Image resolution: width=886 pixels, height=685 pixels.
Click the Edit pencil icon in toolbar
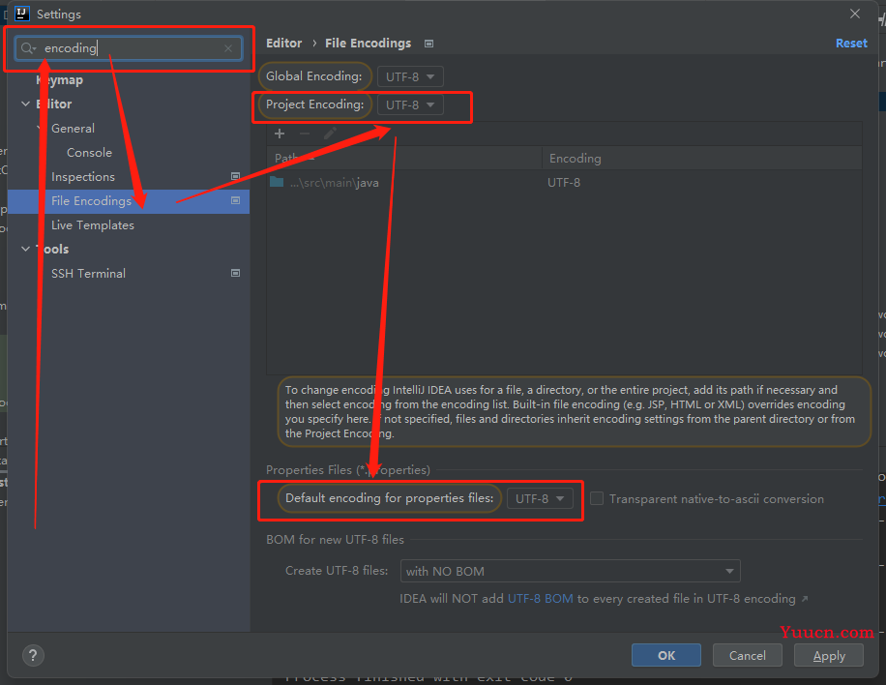pyautogui.click(x=330, y=134)
